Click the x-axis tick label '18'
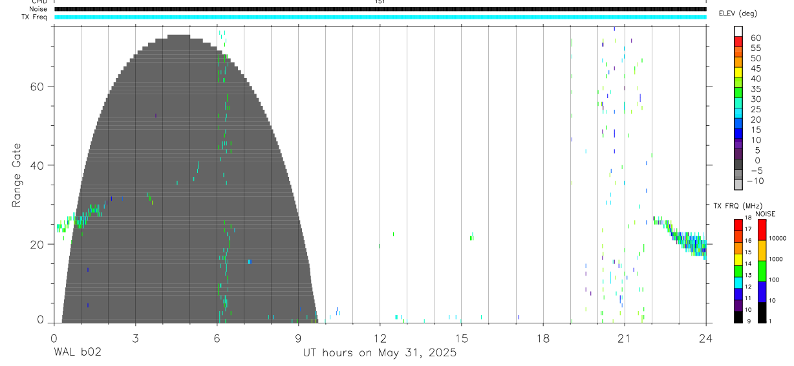 [x=542, y=338]
